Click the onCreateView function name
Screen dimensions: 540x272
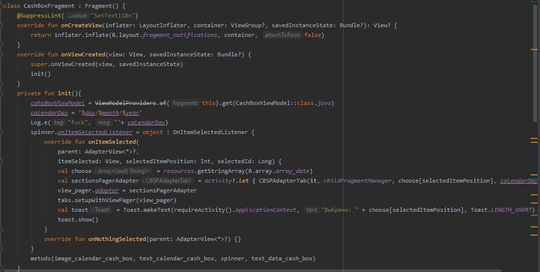[x=82, y=25]
